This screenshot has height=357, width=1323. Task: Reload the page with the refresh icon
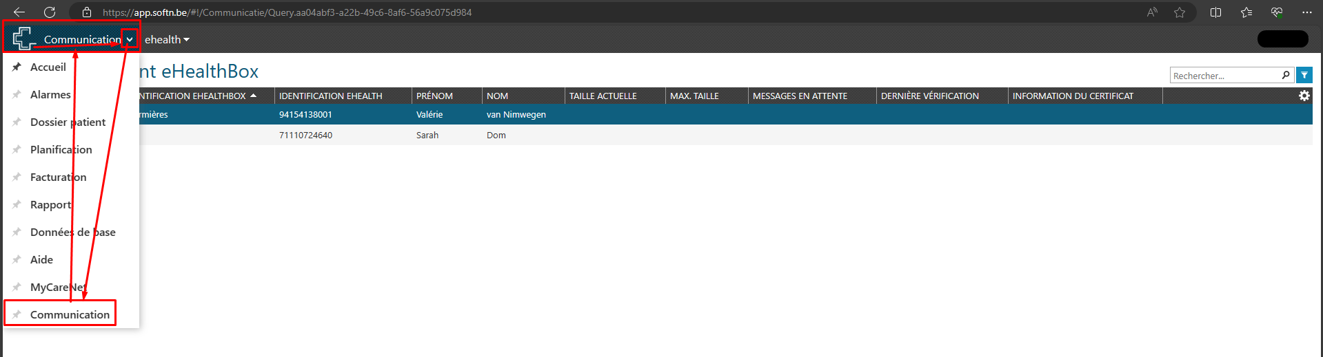(x=50, y=12)
